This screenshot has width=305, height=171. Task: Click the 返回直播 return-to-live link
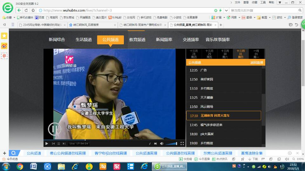point(256,62)
